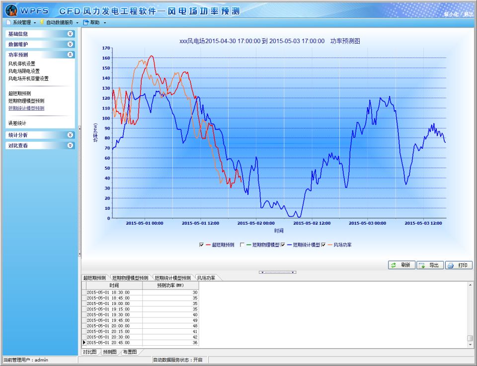Image resolution: width=477 pixels, height=366 pixels.
Task: Click the 缩小化 link in header
Action: (x=451, y=14)
